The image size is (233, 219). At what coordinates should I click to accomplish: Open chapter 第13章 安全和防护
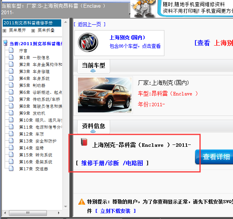coord(38,141)
